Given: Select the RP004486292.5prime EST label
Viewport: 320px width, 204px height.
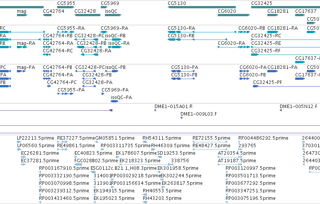Looking at the screenshot, I should pyautogui.click(x=264, y=138).
